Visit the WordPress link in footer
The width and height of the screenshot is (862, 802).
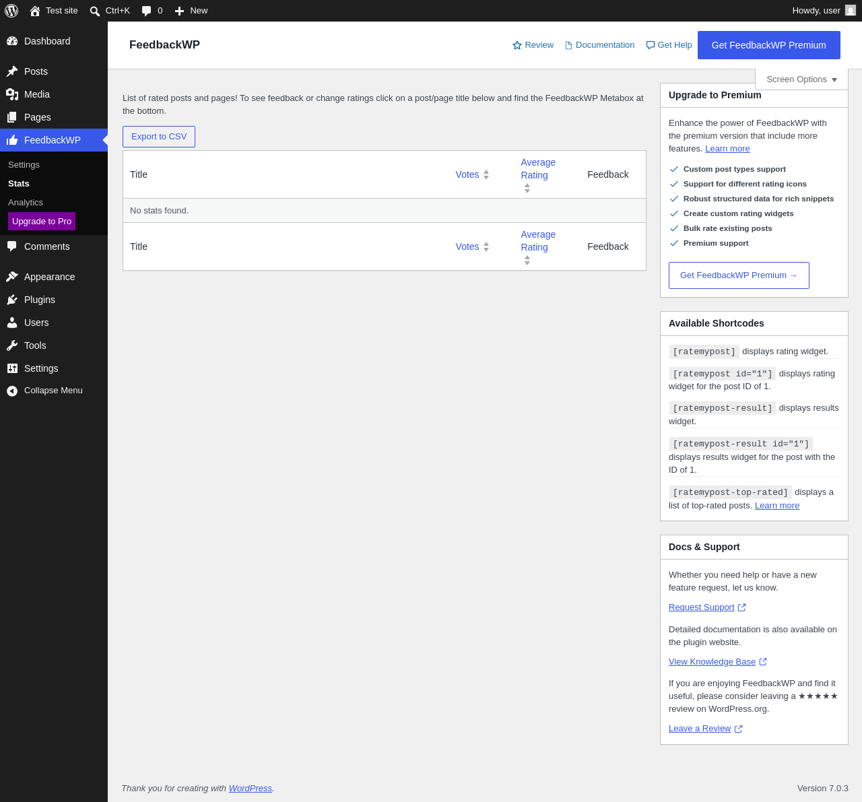point(251,789)
